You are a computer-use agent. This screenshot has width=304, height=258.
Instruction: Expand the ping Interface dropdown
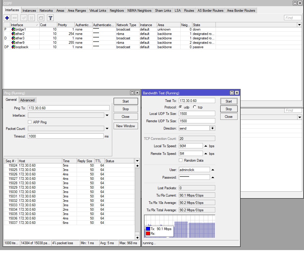(x=107, y=115)
